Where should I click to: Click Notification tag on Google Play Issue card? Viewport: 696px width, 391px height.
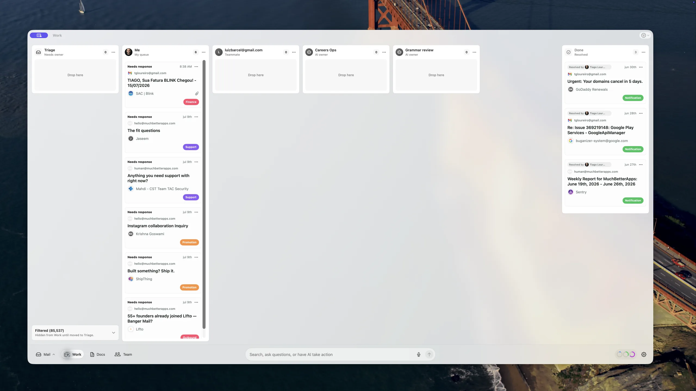pos(633,149)
